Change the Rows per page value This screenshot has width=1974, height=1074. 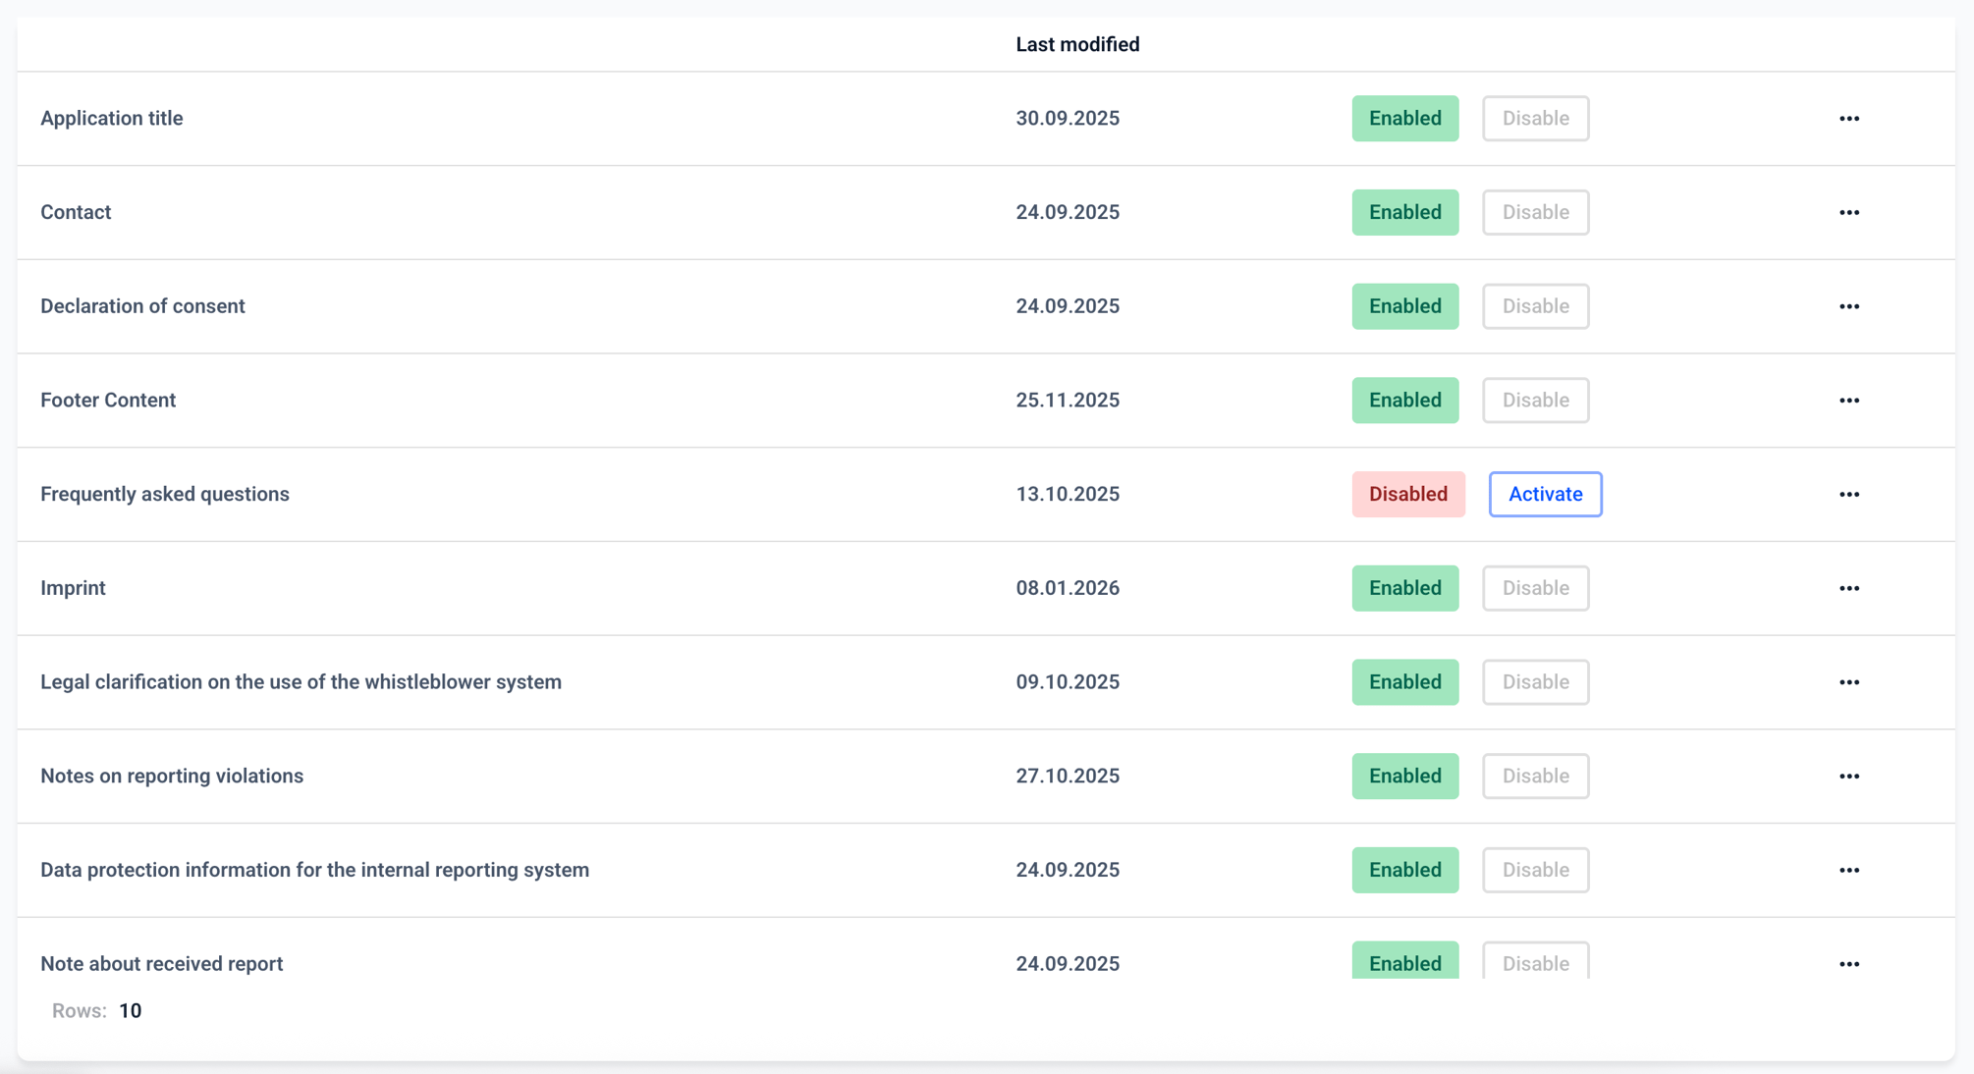point(130,1011)
